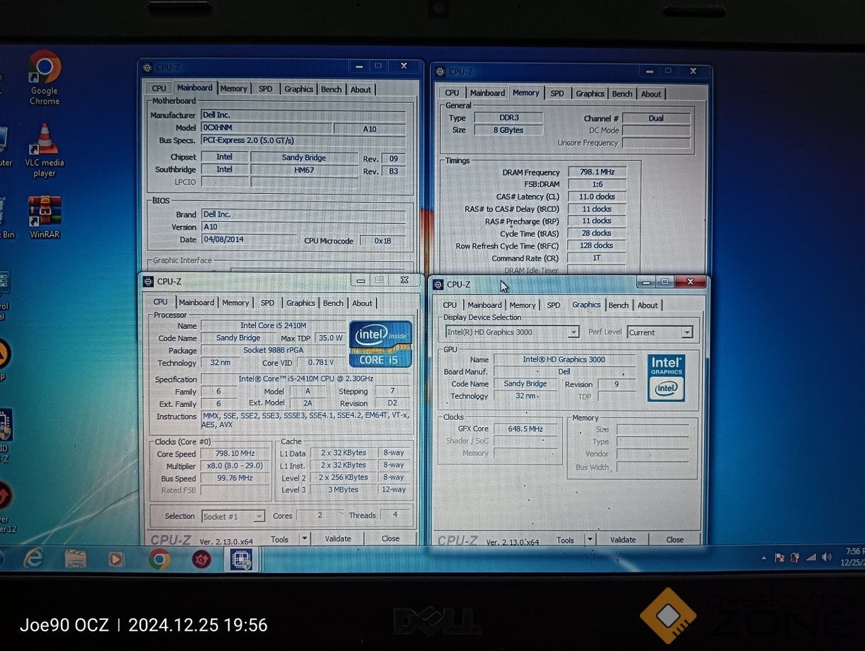The image size is (865, 651).
Task: Click the DRAM Frequency value 798.1 MHz
Action: (597, 172)
